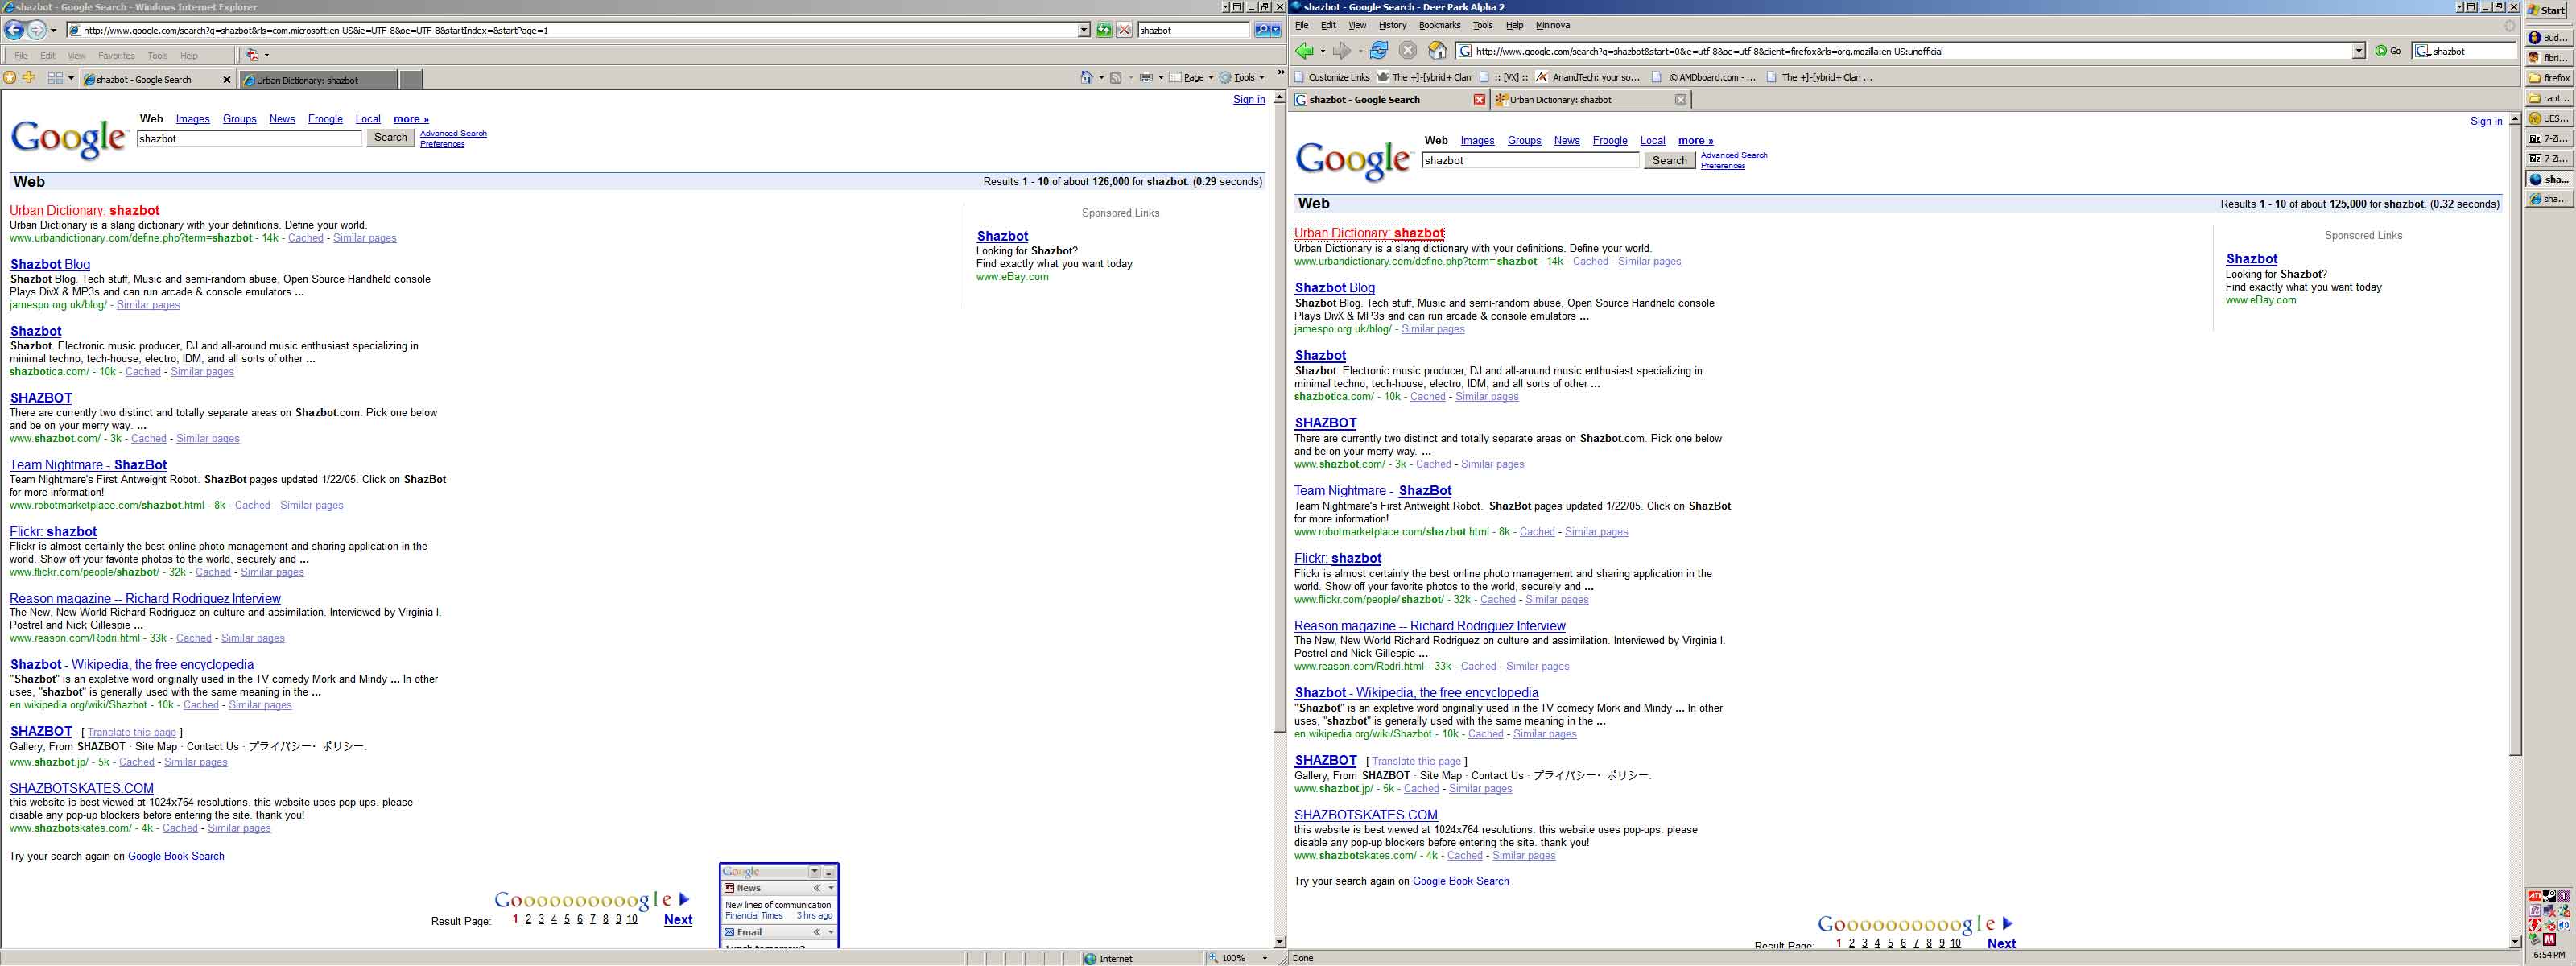Image resolution: width=2576 pixels, height=966 pixels.
Task: Click the IE Home icon
Action: point(1087,77)
